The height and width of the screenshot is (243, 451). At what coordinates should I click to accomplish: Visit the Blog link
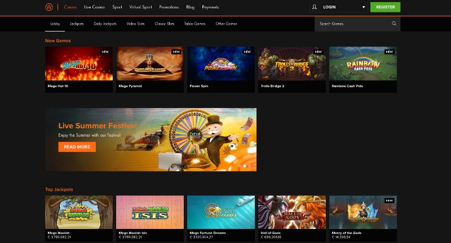pos(190,7)
